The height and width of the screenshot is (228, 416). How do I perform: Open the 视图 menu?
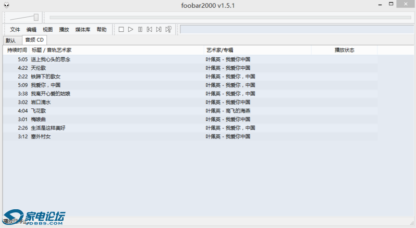(47, 30)
